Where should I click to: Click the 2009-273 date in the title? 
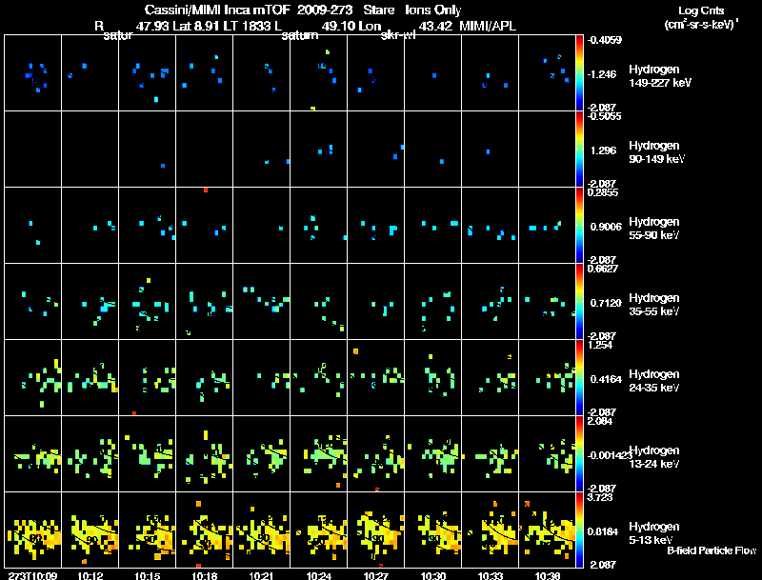(x=324, y=10)
